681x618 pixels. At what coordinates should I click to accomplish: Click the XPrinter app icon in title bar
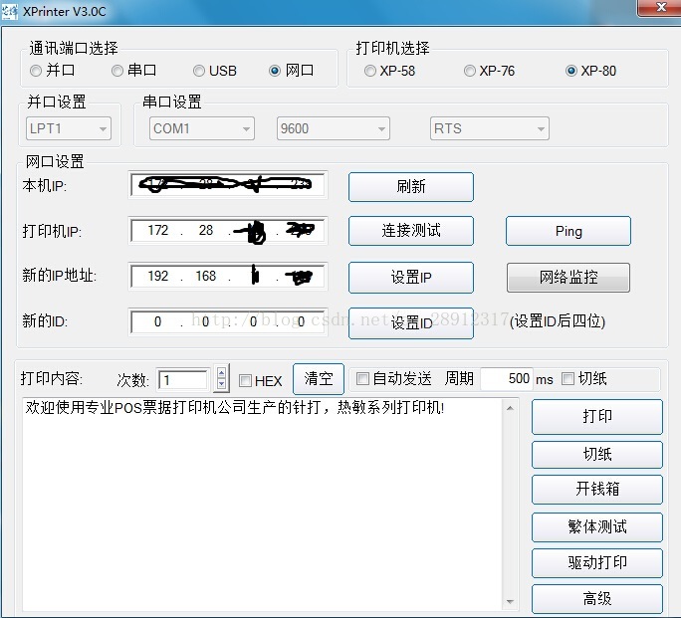tap(10, 12)
